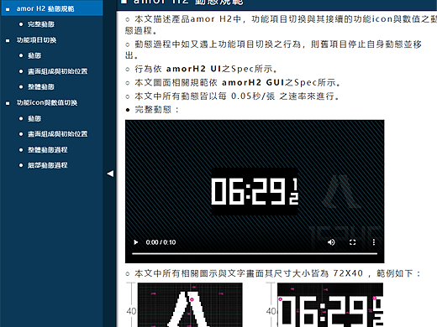Screen dimensions: 437x327
Task: Play the amor H2 animation video
Action: tap(136, 242)
